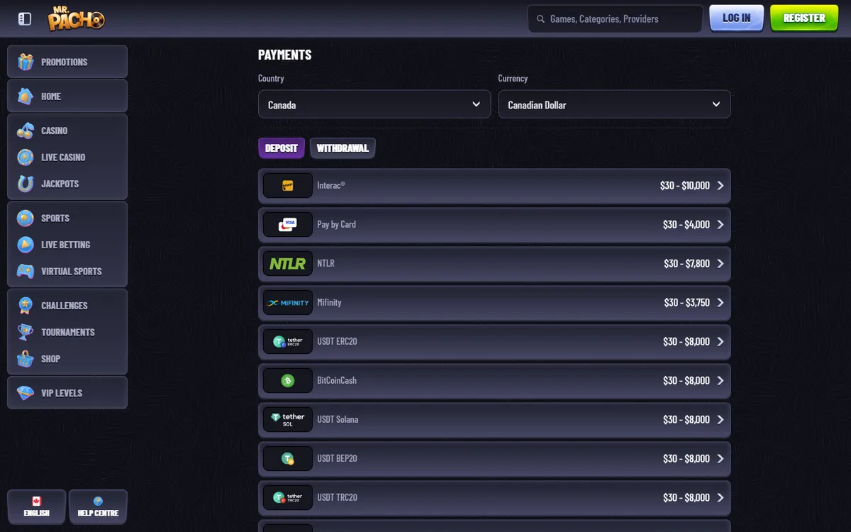
Task: Expand Interac row chevron
Action: coord(721,185)
